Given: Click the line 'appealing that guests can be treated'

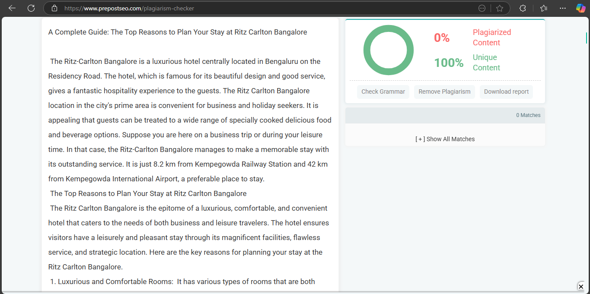Looking at the screenshot, I should [190, 120].
